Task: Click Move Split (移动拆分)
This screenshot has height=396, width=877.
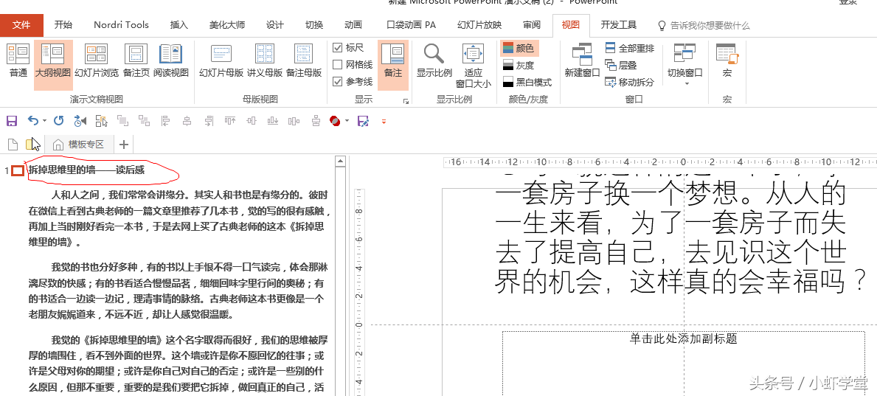Action: (x=630, y=82)
